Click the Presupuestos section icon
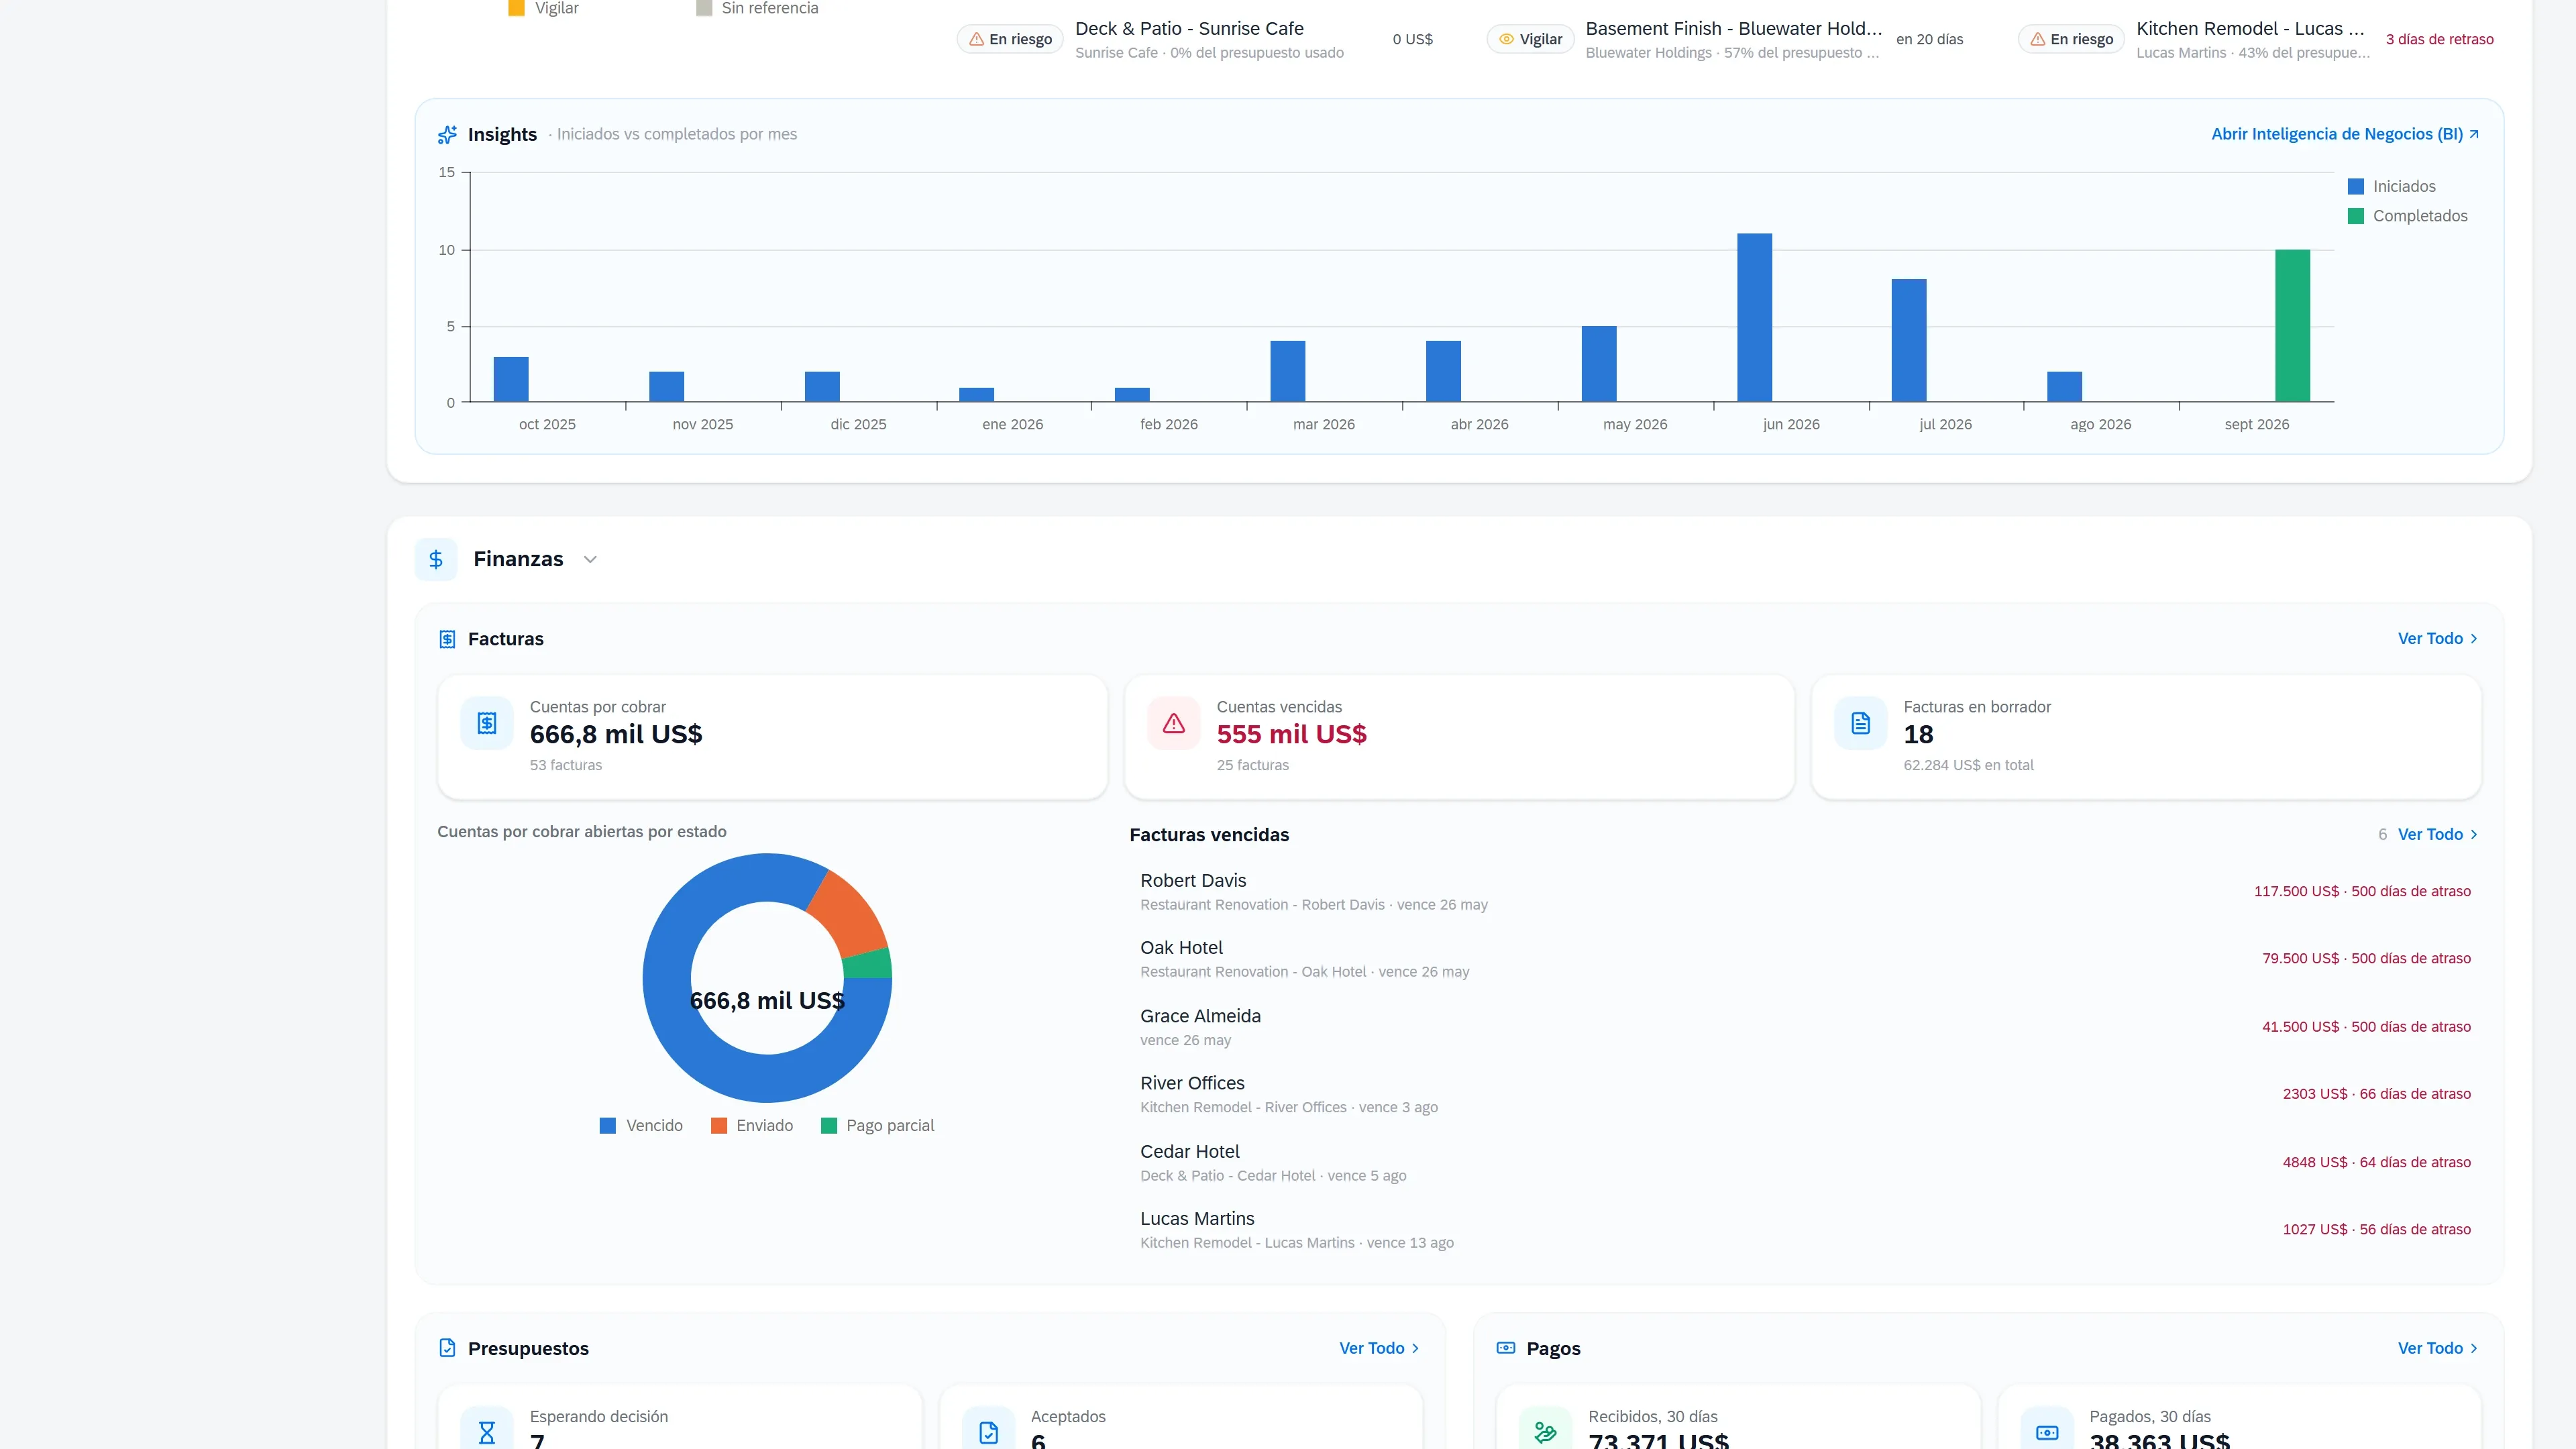The width and height of the screenshot is (2576, 1449). pyautogui.click(x=447, y=1348)
